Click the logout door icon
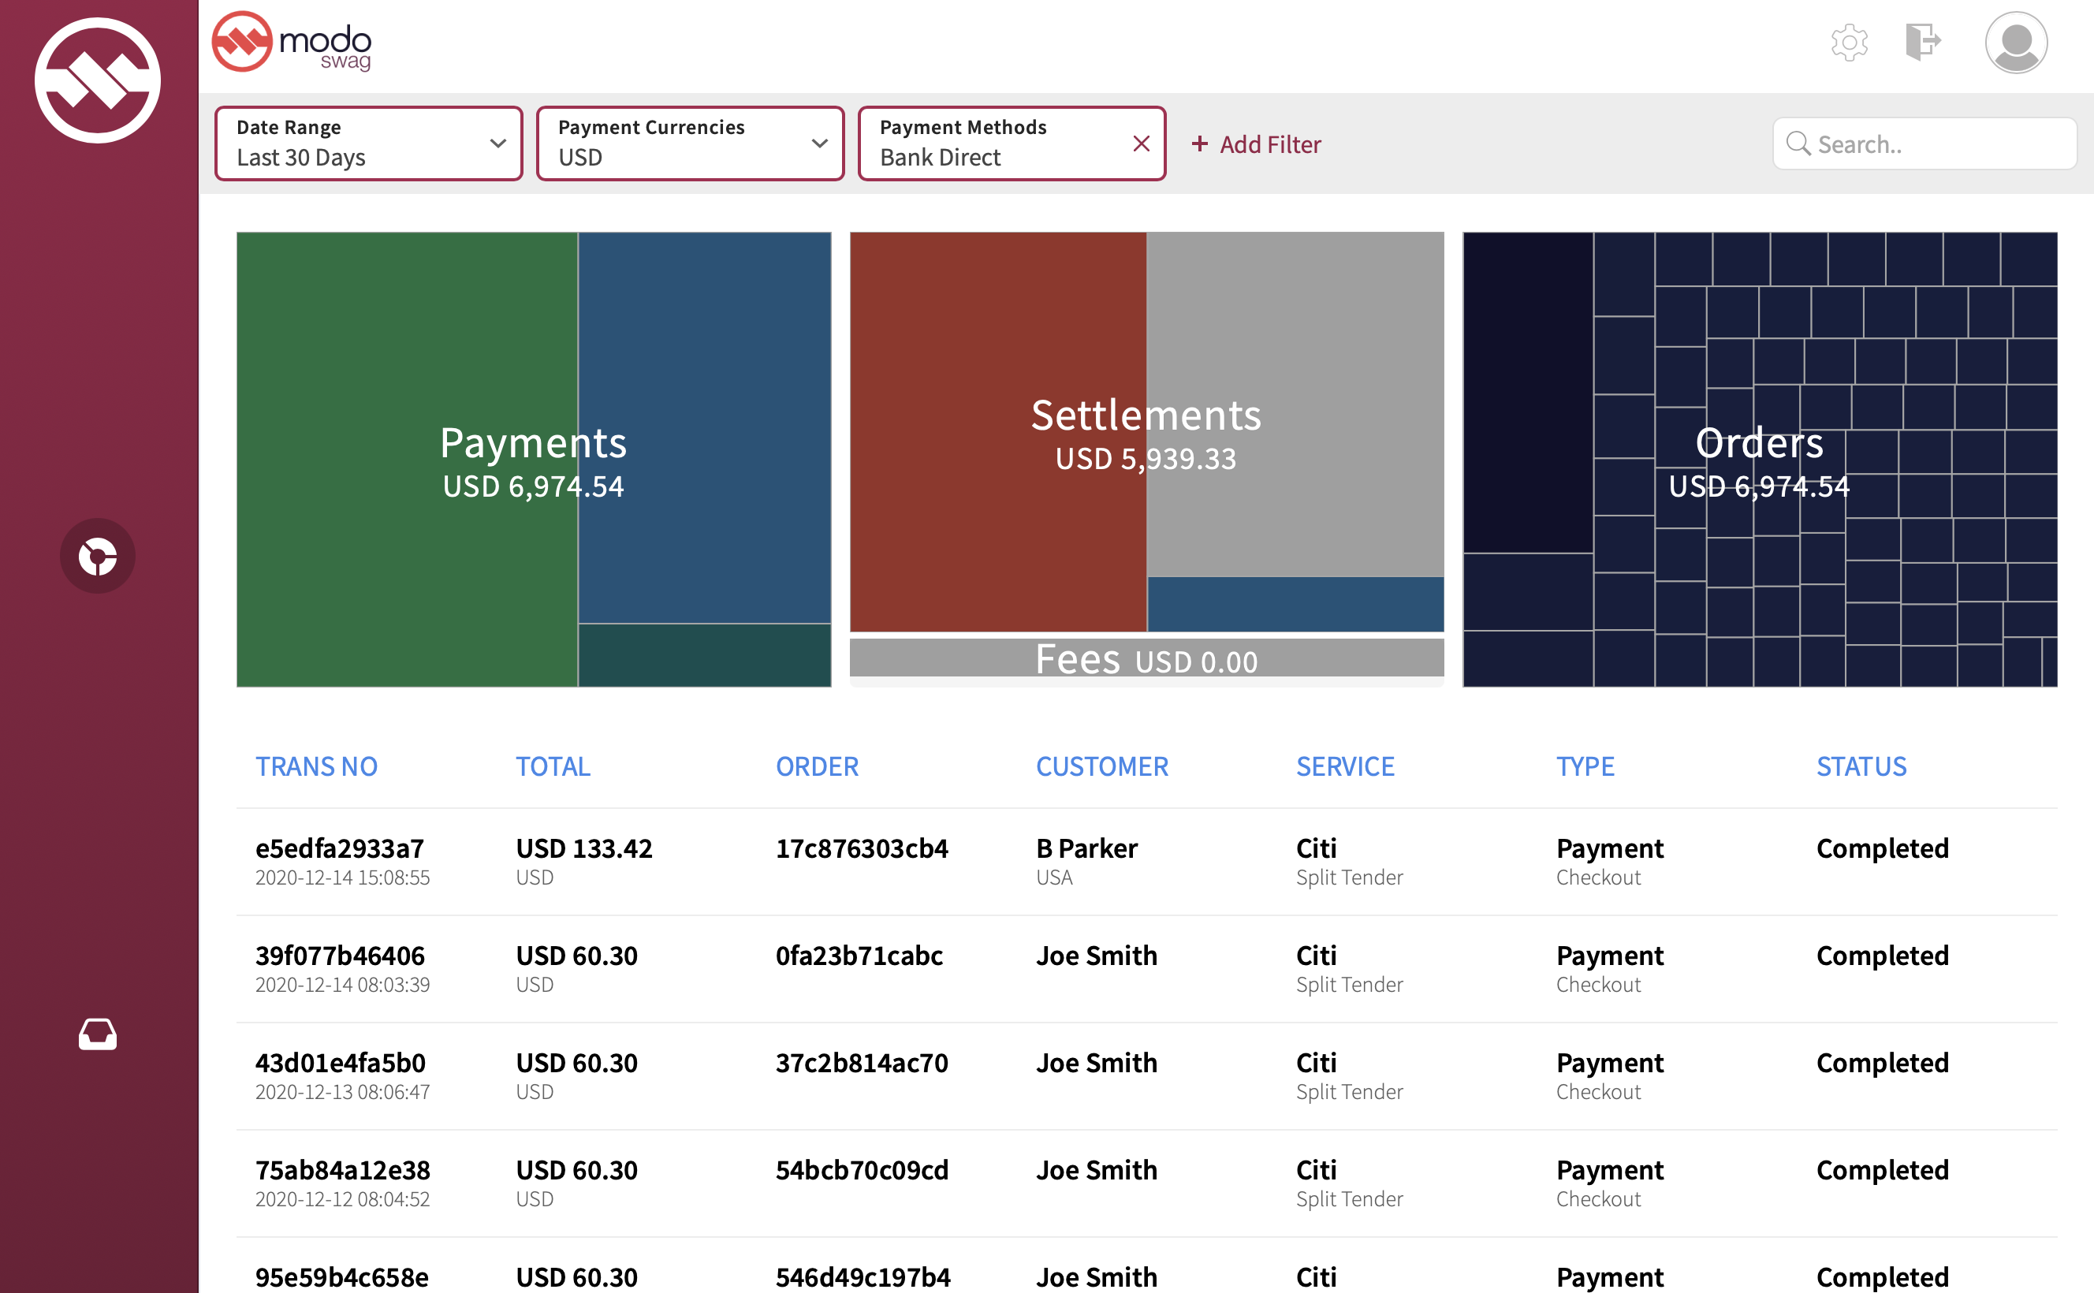This screenshot has height=1293, width=2094. [x=1922, y=42]
